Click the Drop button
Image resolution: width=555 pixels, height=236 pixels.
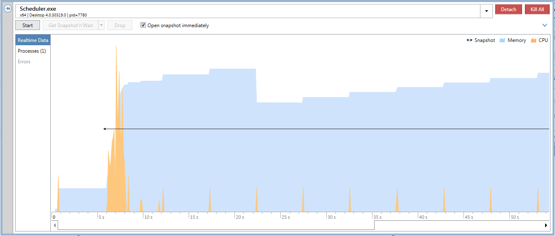pyautogui.click(x=120, y=25)
